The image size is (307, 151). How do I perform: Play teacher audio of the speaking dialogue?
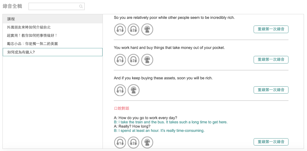tap(147, 142)
